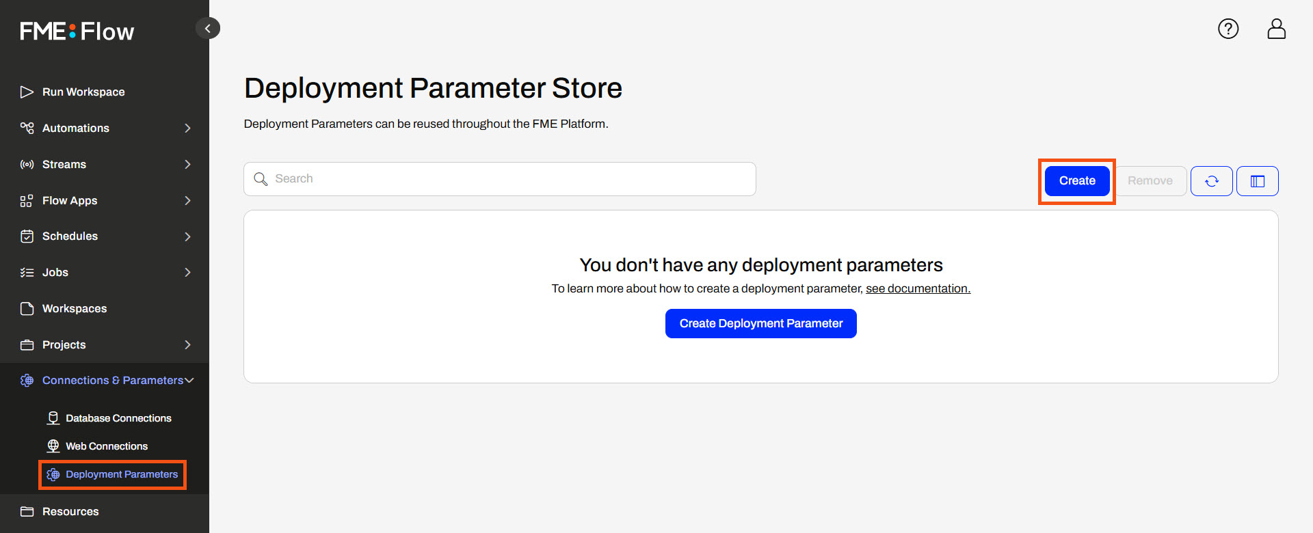Open the help question mark icon
The height and width of the screenshot is (533, 1313).
click(1228, 29)
